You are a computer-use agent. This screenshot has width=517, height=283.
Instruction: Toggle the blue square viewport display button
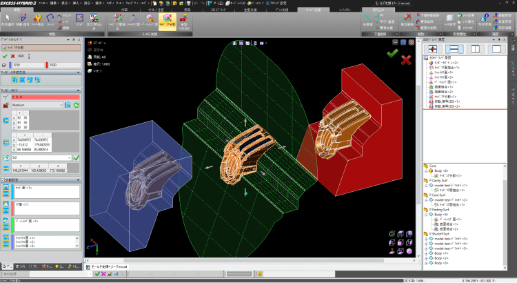403,42
